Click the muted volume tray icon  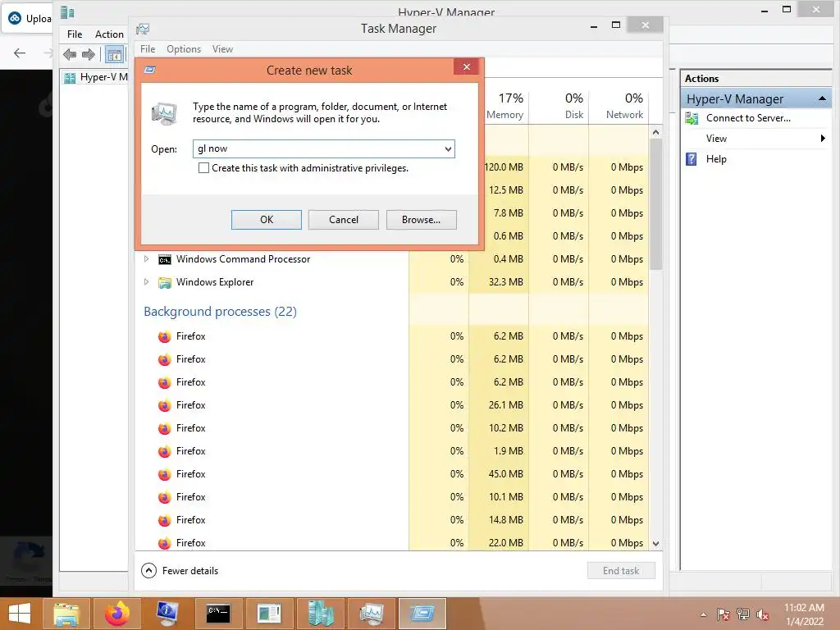(763, 614)
